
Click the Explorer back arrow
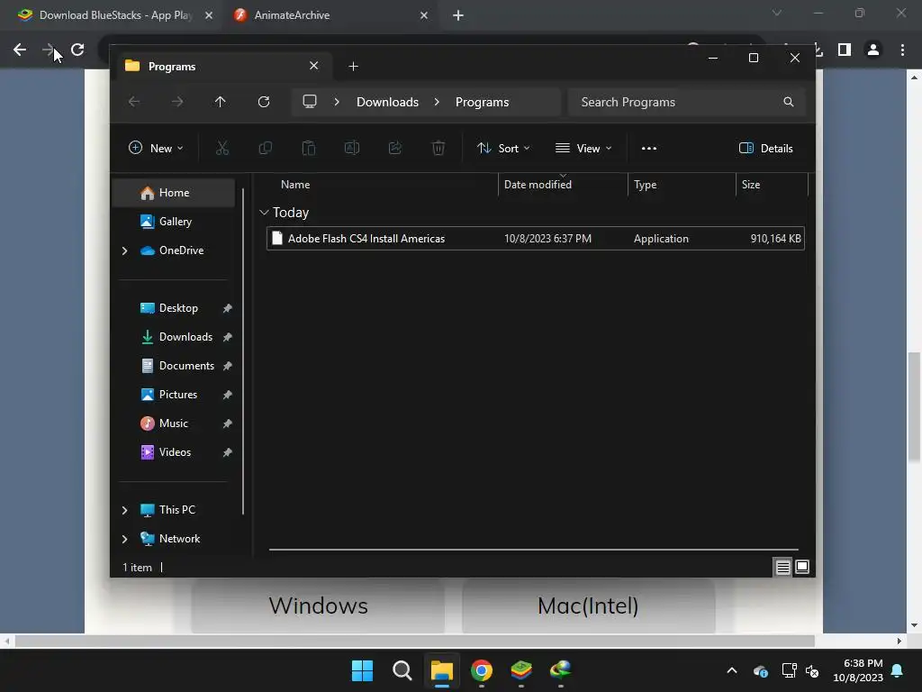[x=134, y=102]
